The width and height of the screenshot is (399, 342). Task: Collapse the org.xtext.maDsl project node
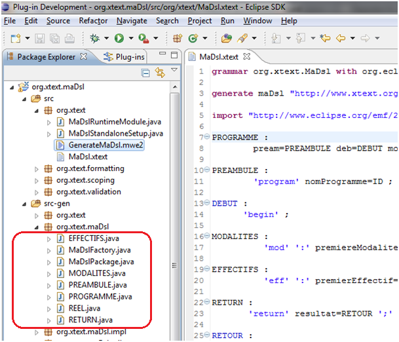tap(12, 86)
